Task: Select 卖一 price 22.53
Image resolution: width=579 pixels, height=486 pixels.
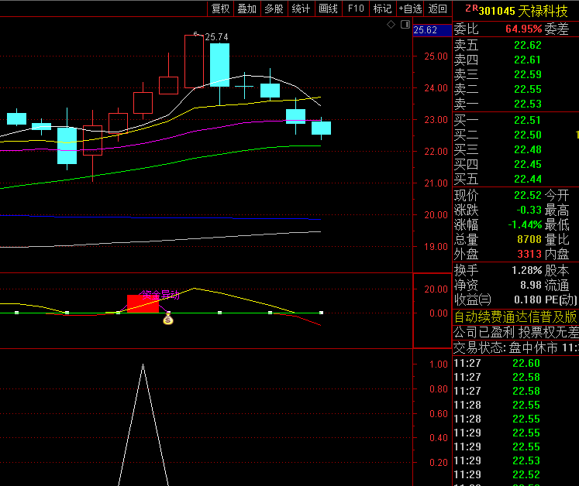Action: click(x=528, y=104)
